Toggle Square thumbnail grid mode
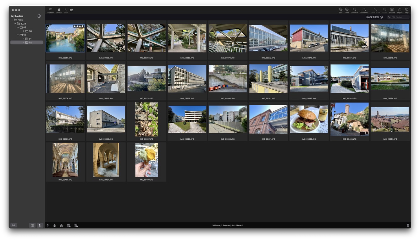This screenshot has width=420, height=240. pyautogui.click(x=392, y=10)
